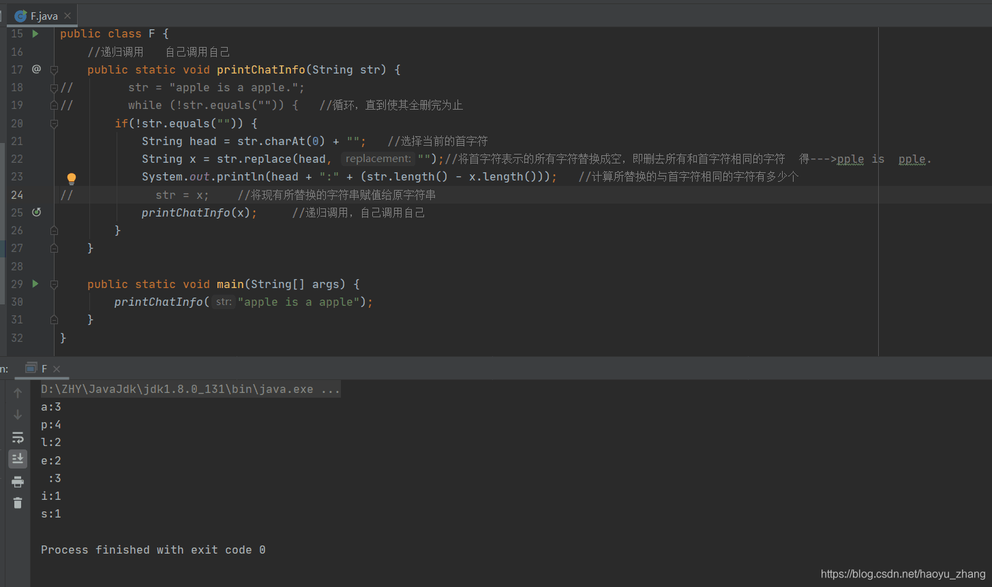Click the string "apple is a apple" on line 30
This screenshot has height=587, width=992.
pos(299,302)
